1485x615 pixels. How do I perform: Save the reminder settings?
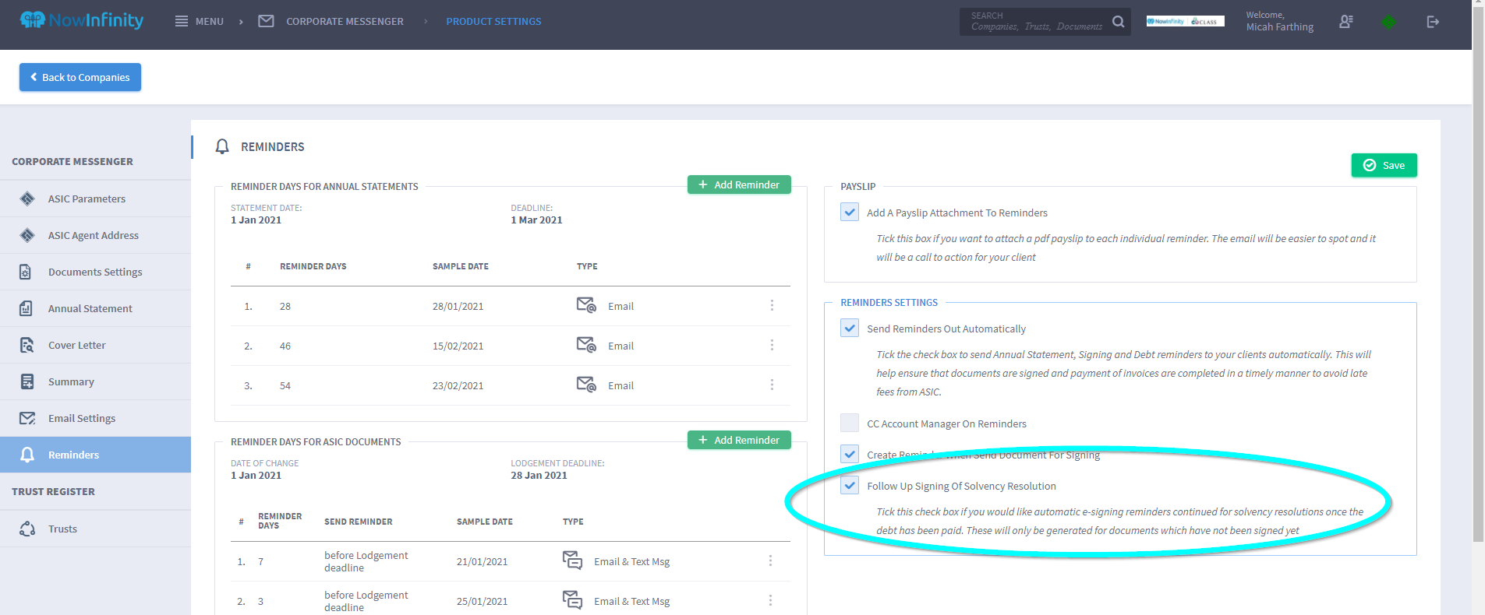[1384, 165]
